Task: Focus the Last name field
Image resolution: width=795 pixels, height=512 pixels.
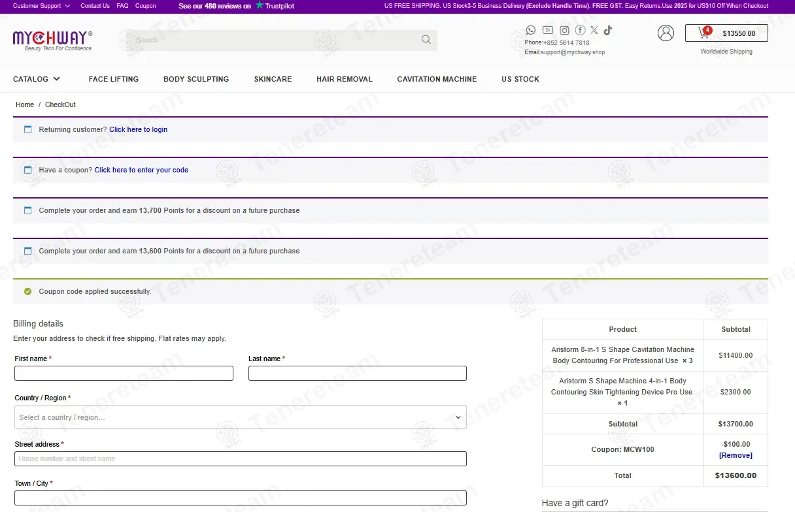Action: pyautogui.click(x=358, y=373)
